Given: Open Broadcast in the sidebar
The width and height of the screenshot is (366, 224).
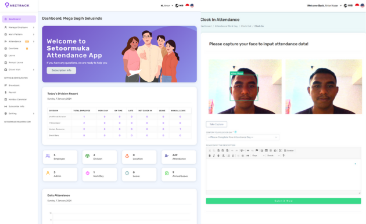Looking at the screenshot, I should pos(14,85).
